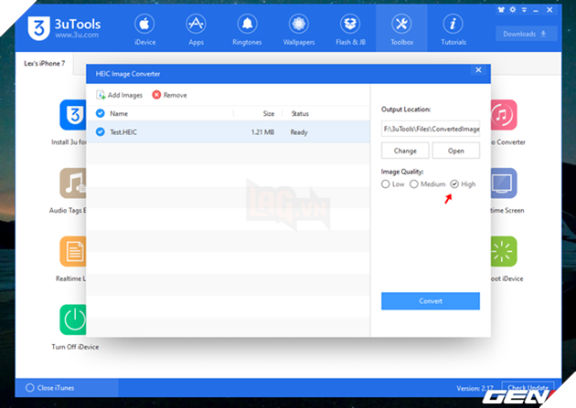The height and width of the screenshot is (408, 576).
Task: Click the 1.21 MB size value
Action: click(x=262, y=132)
